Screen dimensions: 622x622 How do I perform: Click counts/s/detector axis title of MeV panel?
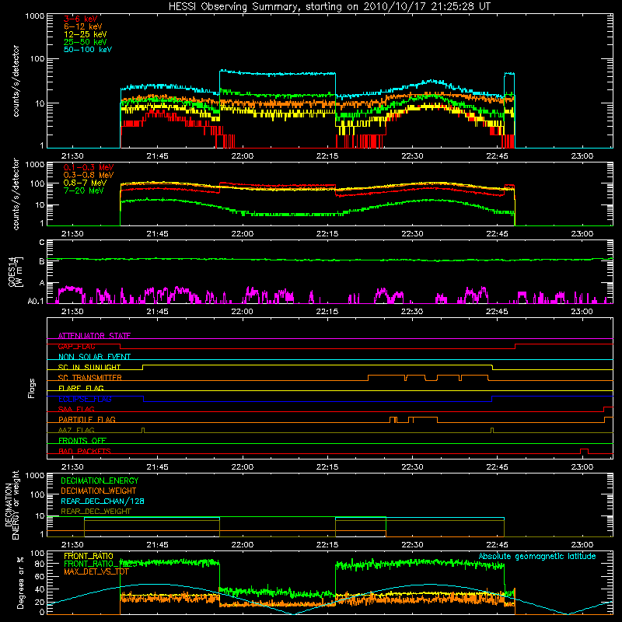coord(16,194)
